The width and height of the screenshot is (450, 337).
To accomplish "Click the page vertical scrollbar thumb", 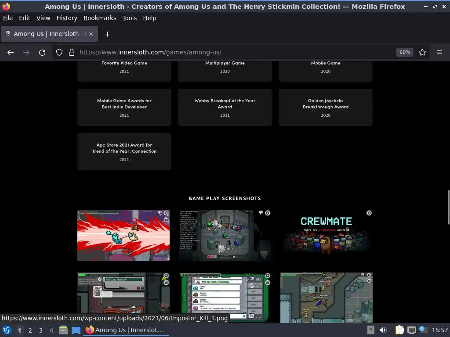I will [x=449, y=207].
